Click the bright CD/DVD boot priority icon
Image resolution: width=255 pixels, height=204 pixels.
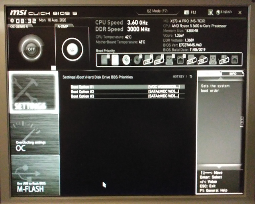[x=126, y=60]
